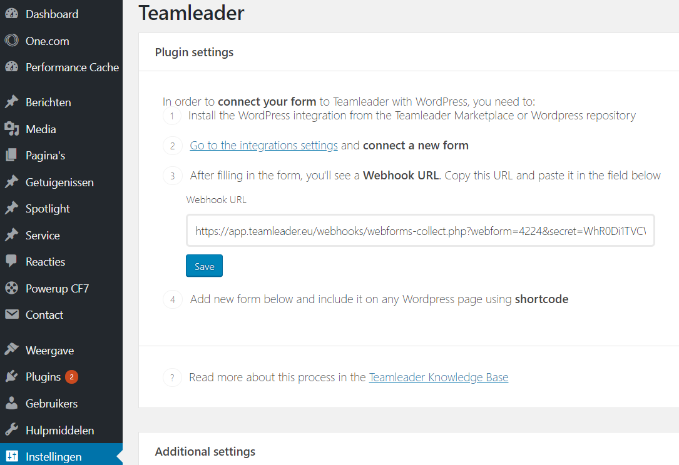Open the Teamleader Knowledge Base link
Screen dimensions: 679x465
tap(439, 377)
